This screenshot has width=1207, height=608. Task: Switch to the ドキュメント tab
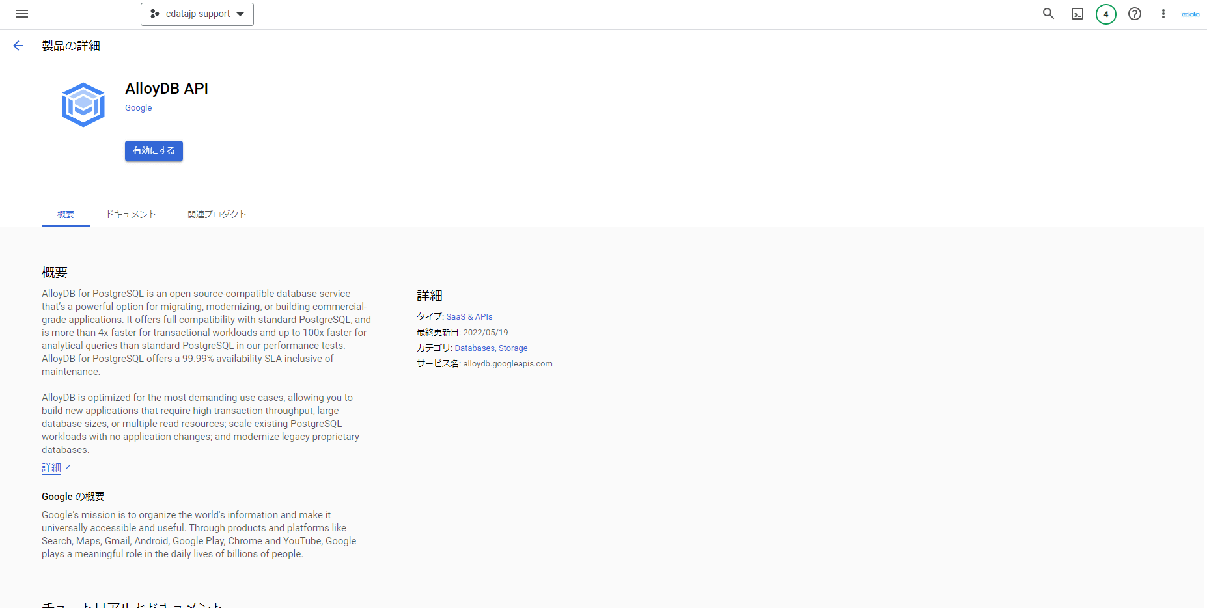click(x=131, y=214)
